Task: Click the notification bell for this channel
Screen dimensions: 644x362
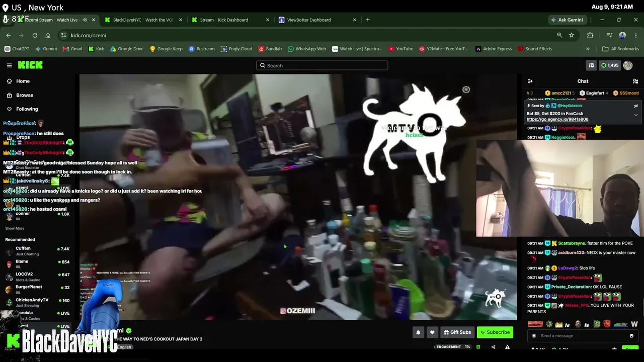Action: (418, 332)
